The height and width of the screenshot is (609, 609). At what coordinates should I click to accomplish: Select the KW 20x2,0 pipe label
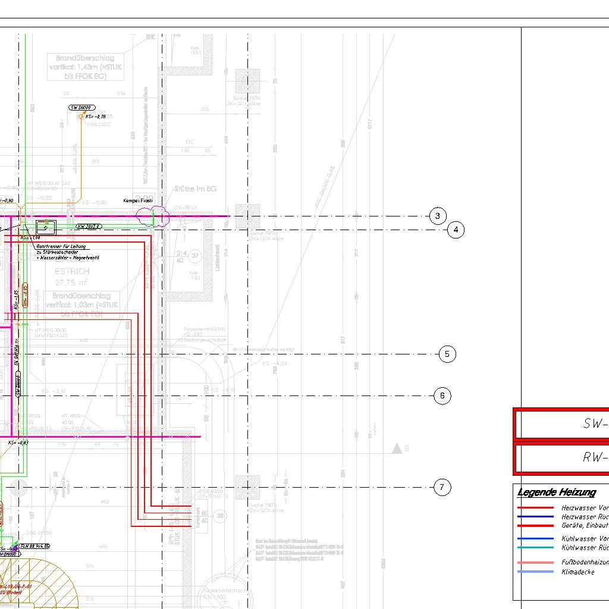(x=89, y=227)
